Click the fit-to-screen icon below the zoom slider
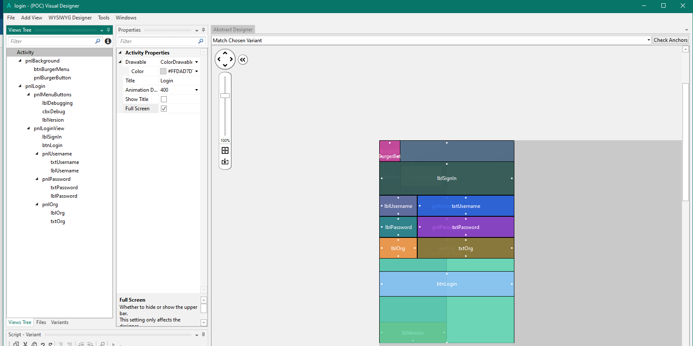Viewport: 693px width, 346px height. click(x=225, y=150)
